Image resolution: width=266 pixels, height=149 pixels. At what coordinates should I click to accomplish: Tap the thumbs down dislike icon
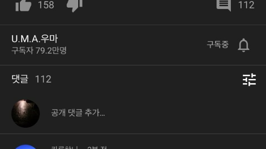pos(75,6)
